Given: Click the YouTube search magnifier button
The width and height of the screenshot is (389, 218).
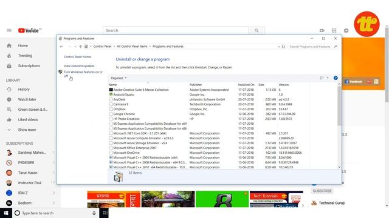Looking at the screenshot, I should [256, 30].
